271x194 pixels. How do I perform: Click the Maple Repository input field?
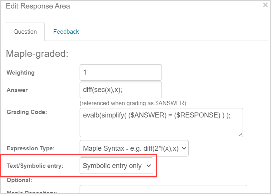click(163, 190)
